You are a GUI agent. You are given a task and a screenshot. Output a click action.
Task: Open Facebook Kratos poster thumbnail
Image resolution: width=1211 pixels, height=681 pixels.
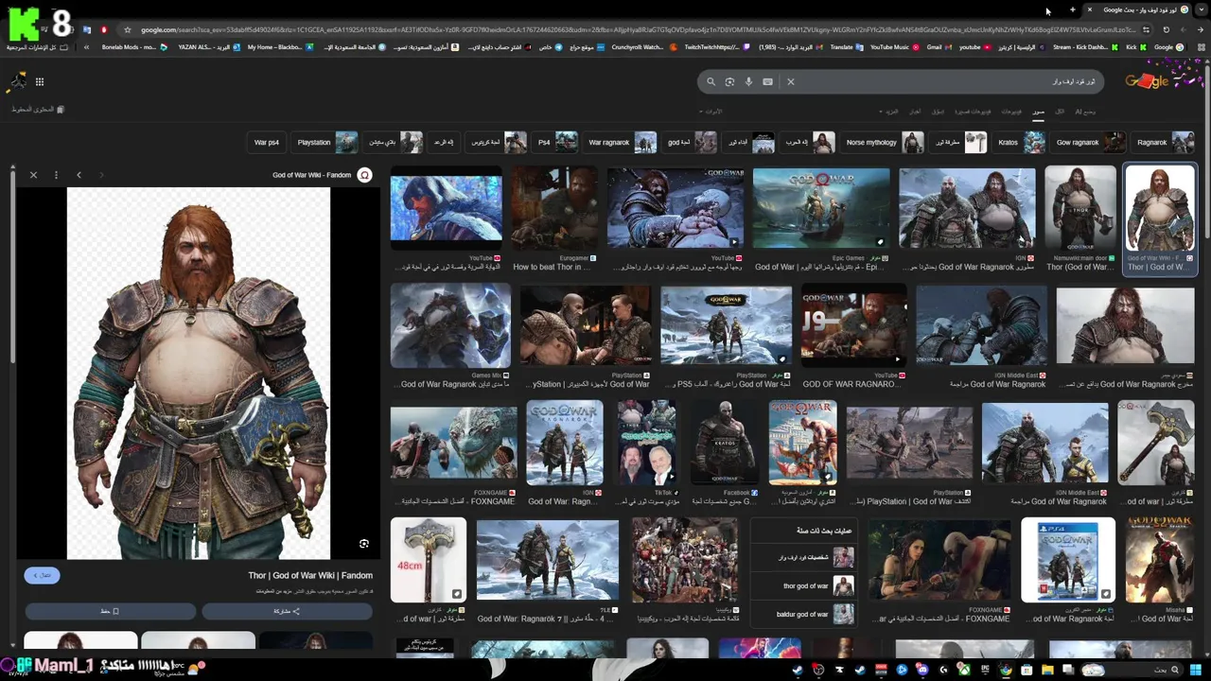click(725, 444)
